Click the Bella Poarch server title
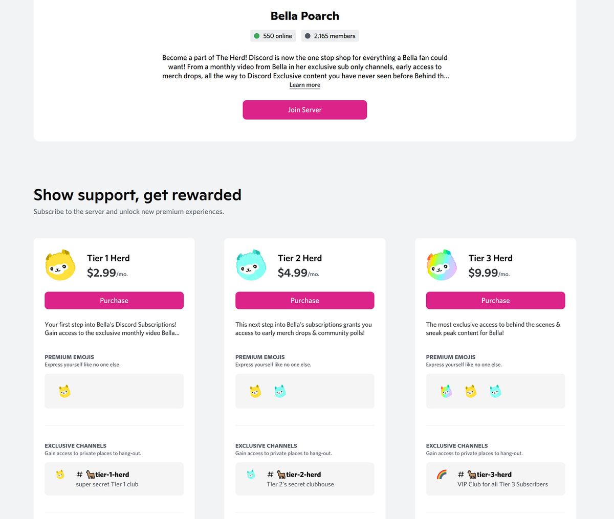The image size is (614, 519). (304, 16)
